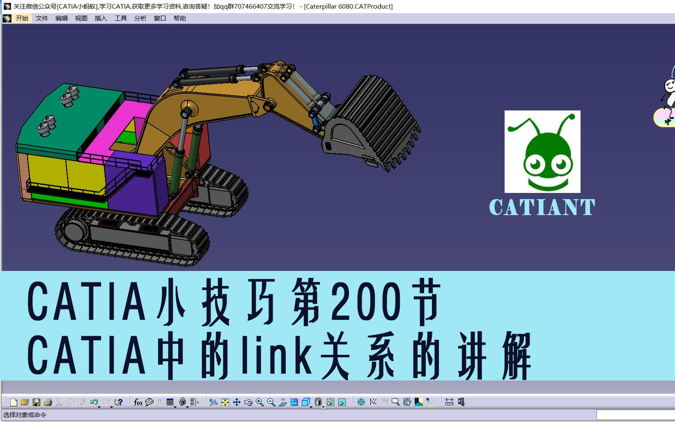Click the green ant CATIANT logo image

pyautogui.click(x=542, y=151)
